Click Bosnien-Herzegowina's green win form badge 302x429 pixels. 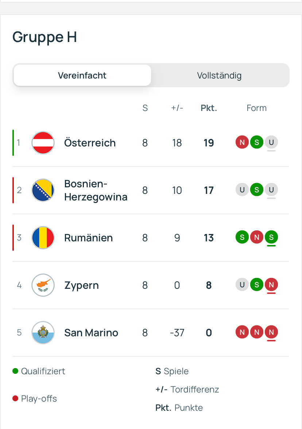pyautogui.click(x=257, y=190)
